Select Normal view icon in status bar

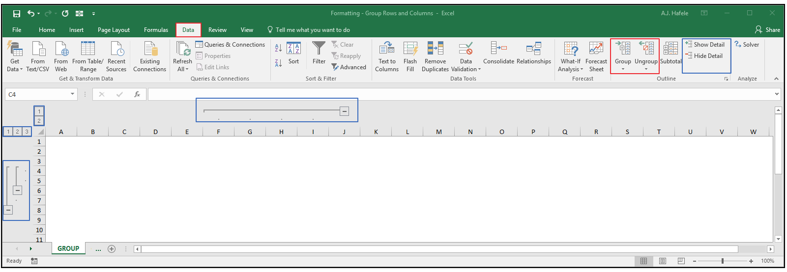click(643, 261)
